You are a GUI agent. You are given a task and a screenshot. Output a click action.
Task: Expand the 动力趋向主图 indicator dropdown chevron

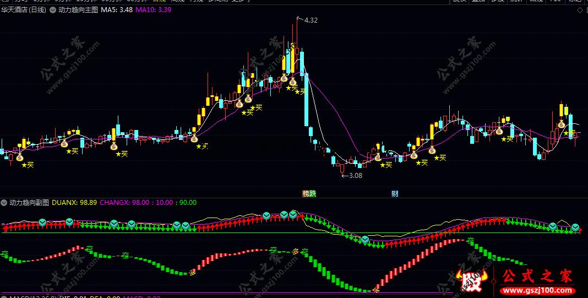click(52, 10)
